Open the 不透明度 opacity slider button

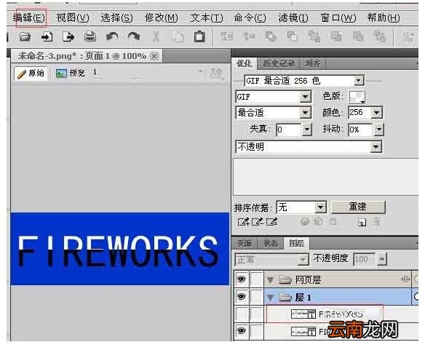tap(381, 260)
